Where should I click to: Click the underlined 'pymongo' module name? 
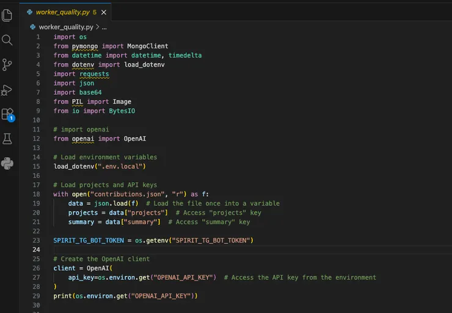[x=87, y=46]
